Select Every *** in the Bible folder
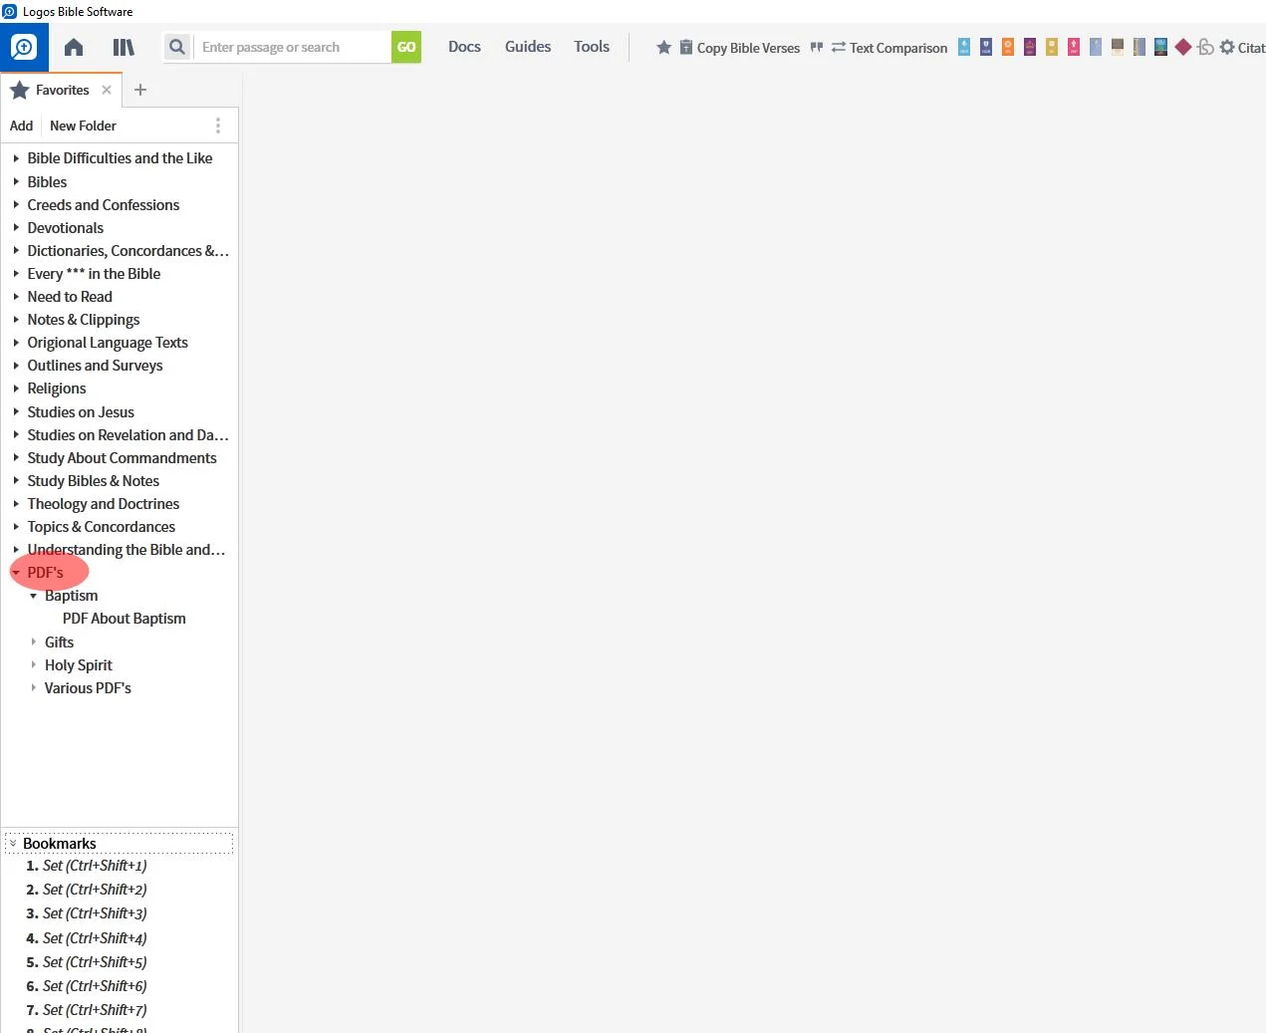The image size is (1266, 1033). [x=94, y=274]
